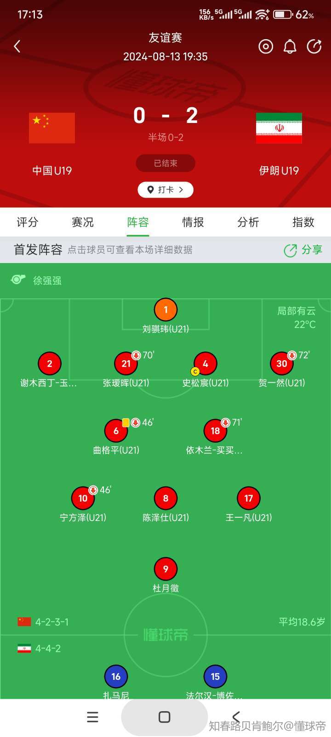Tap referee name 徐强强
The width and height of the screenshot is (331, 737).
point(47,281)
